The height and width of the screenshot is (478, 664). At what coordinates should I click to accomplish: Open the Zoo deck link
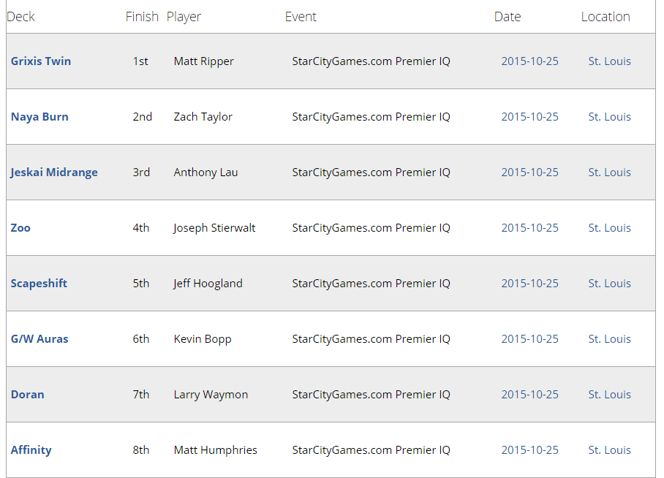click(x=20, y=228)
